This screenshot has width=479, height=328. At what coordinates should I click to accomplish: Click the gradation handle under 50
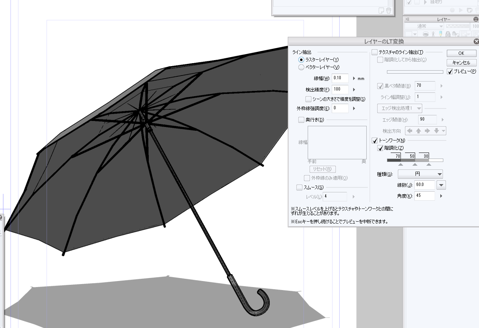click(x=415, y=165)
